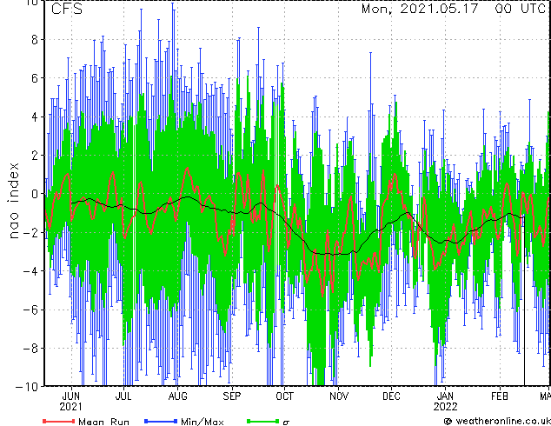
Task: Click the date "Mon, 2021.05.17" header
Action: [x=420, y=9]
